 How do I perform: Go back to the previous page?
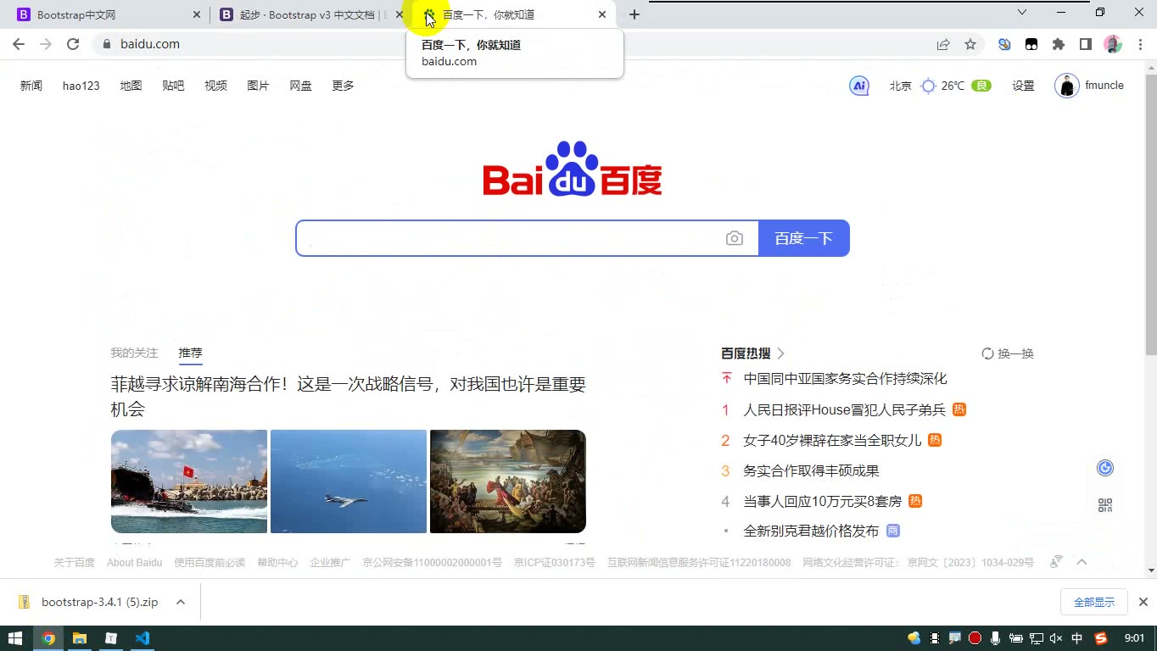(x=19, y=44)
